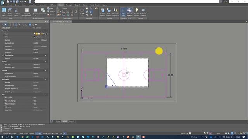Switch to the Layout2 tab
The width and height of the screenshot is (248, 139).
(71, 122)
